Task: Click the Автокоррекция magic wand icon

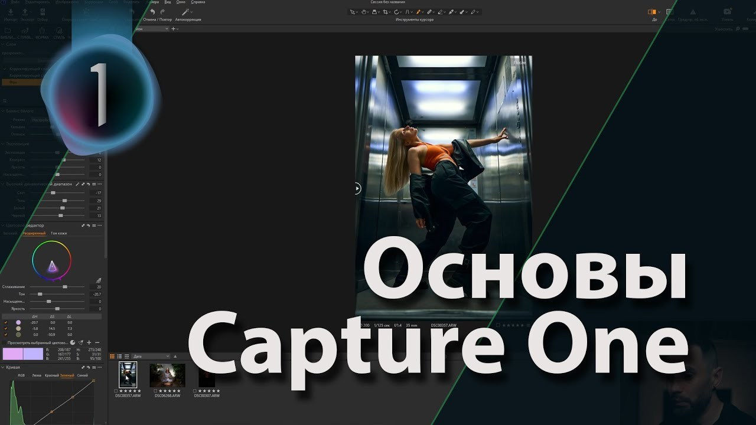Action: pos(185,11)
